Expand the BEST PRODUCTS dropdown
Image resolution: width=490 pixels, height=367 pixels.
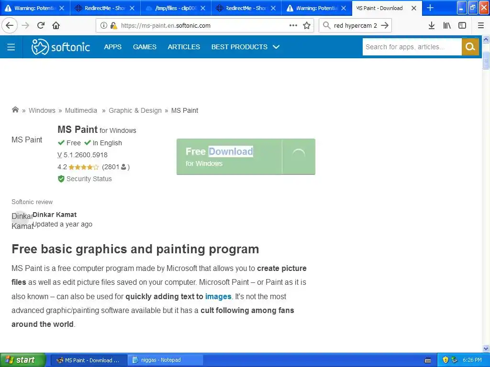245,47
